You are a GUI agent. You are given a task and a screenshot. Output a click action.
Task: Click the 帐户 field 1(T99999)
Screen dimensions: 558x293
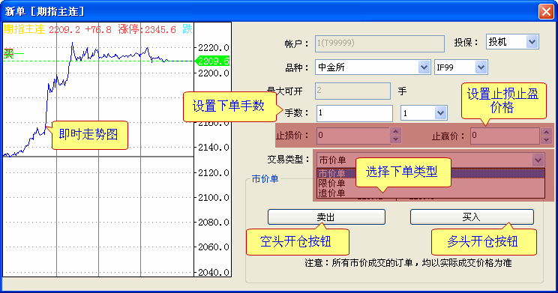379,43
